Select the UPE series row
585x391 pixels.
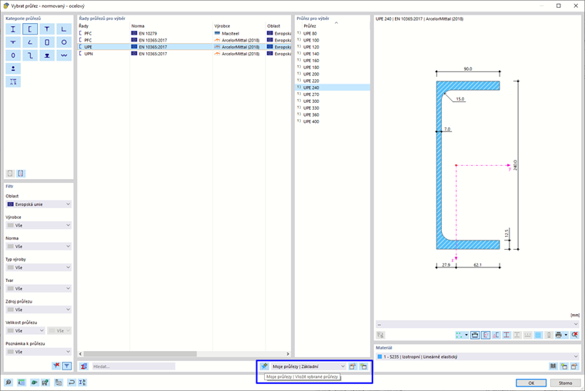click(x=184, y=47)
